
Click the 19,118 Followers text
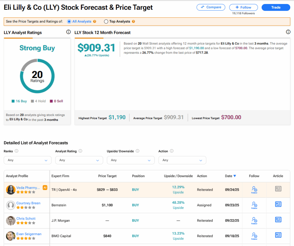[243, 13]
